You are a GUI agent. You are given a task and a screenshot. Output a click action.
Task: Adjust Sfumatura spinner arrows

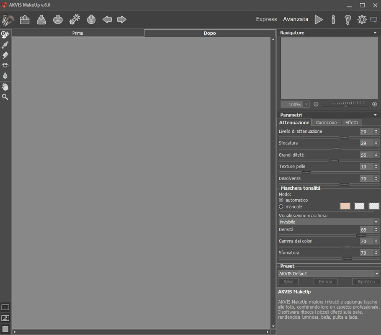click(376, 253)
